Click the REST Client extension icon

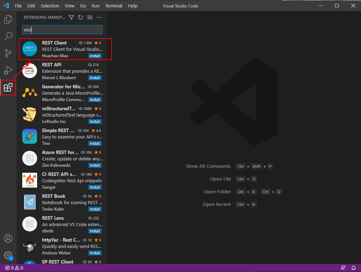click(x=30, y=49)
